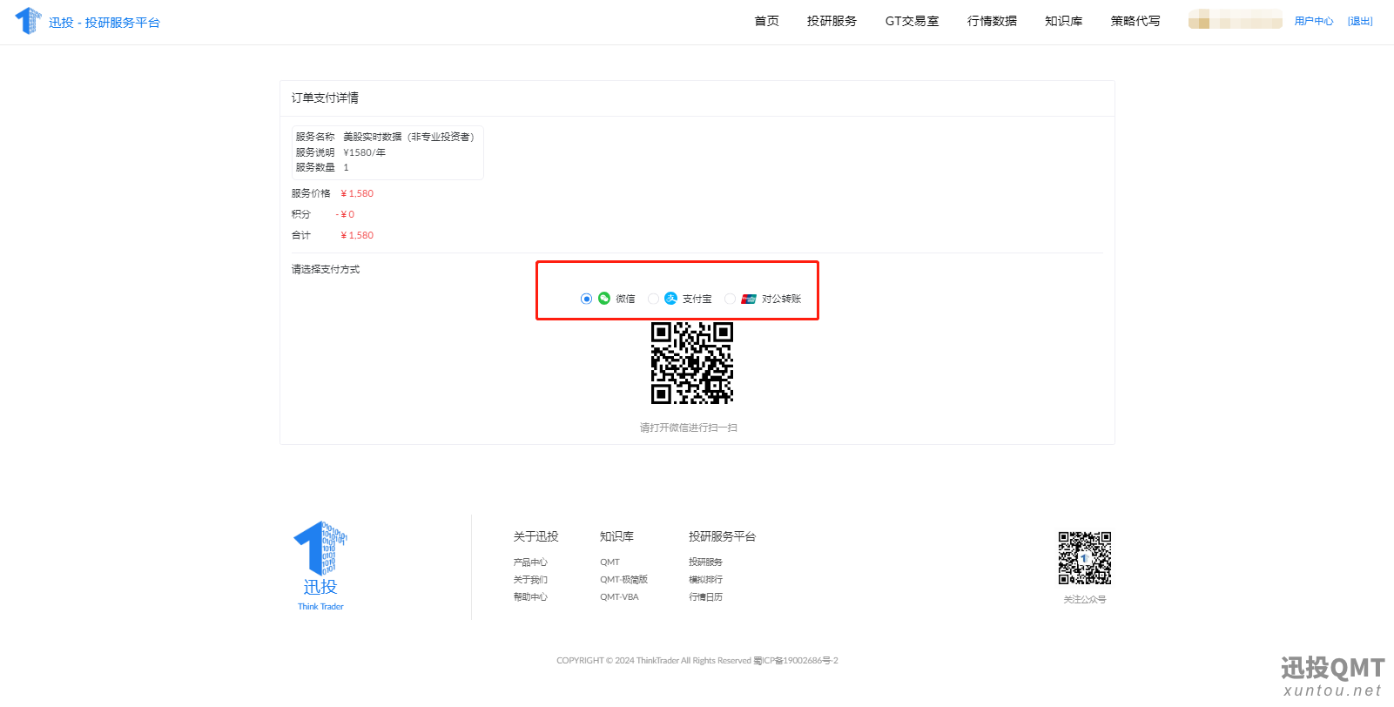This screenshot has width=1394, height=707.
Task: Click the 知识库 footer column heading
Action: (x=616, y=536)
